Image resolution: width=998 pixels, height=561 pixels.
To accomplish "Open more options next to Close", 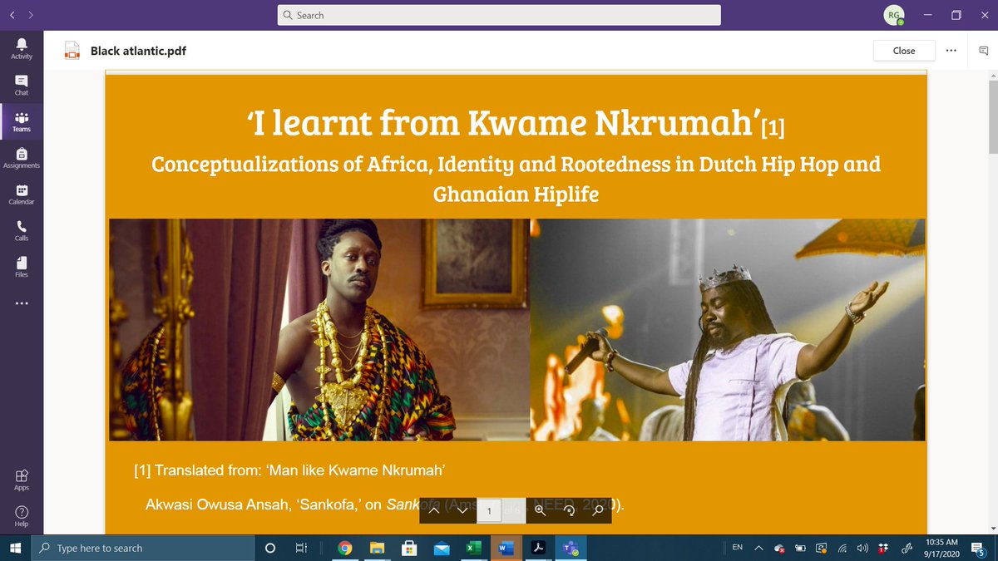I will click(x=951, y=50).
